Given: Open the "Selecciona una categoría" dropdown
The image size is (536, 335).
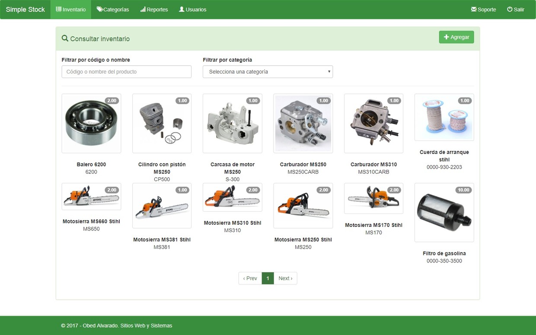Looking at the screenshot, I should click(268, 71).
